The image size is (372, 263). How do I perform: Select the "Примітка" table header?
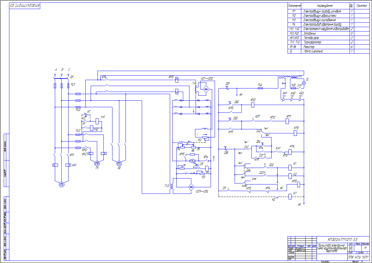(x=361, y=6)
